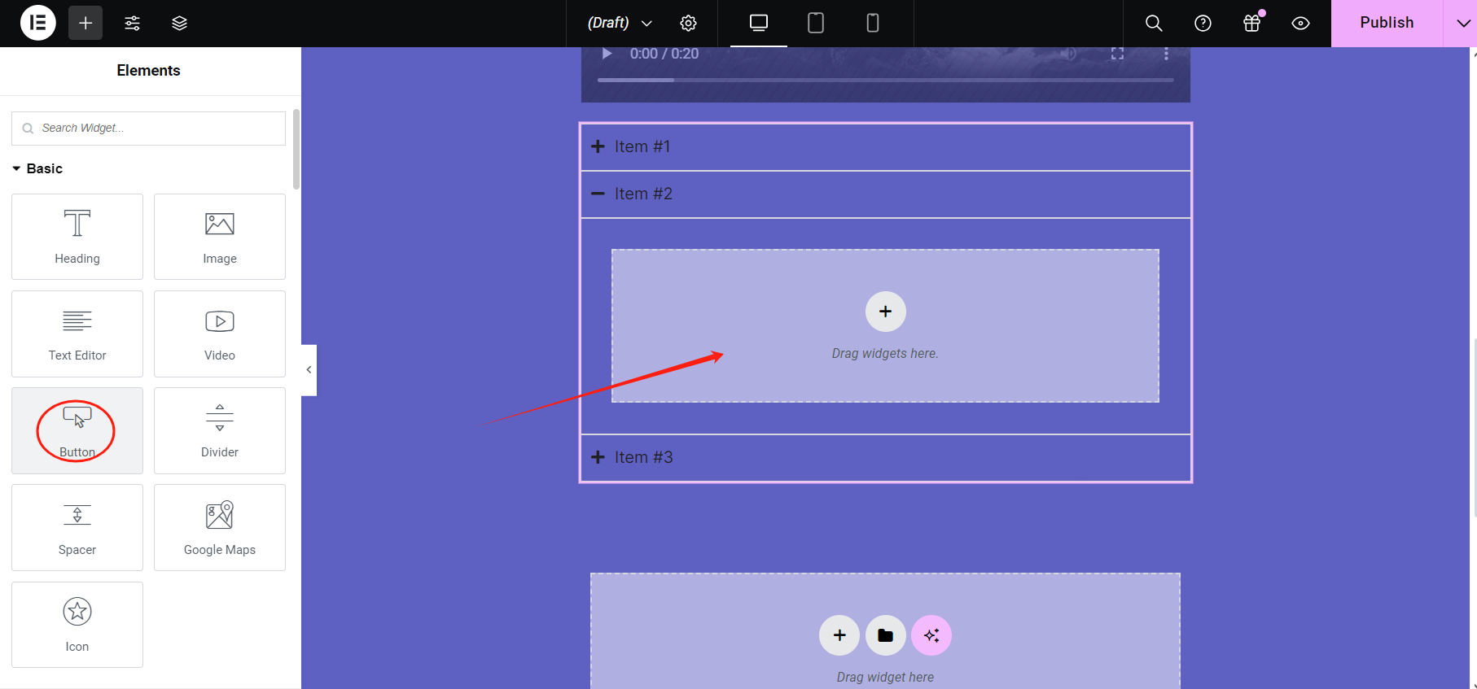
Task: Open page settings gear icon
Action: click(688, 23)
